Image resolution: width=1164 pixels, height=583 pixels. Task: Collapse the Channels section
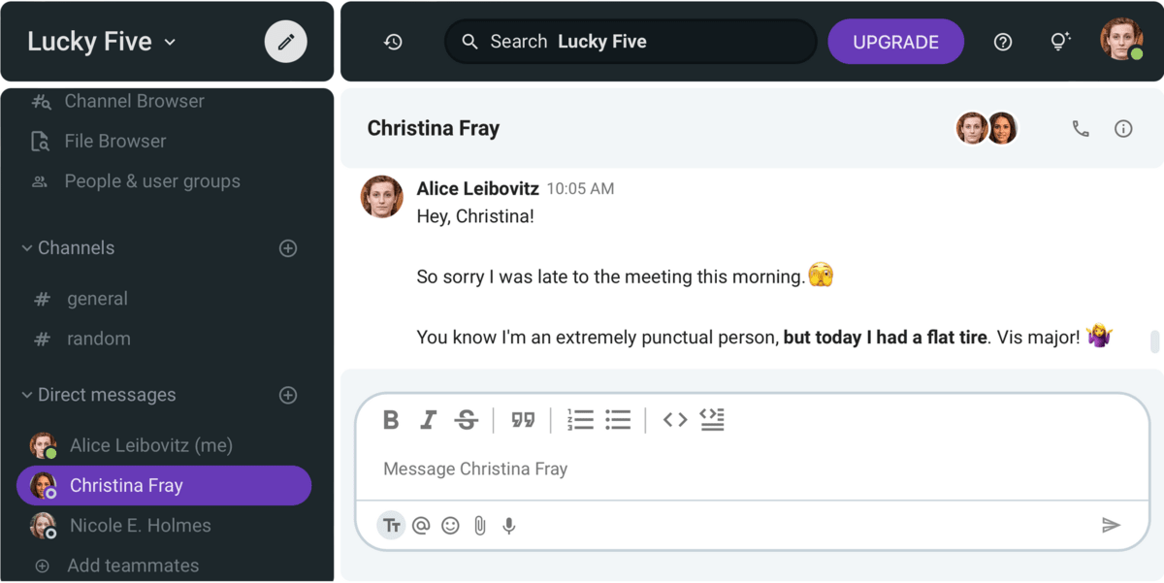27,248
